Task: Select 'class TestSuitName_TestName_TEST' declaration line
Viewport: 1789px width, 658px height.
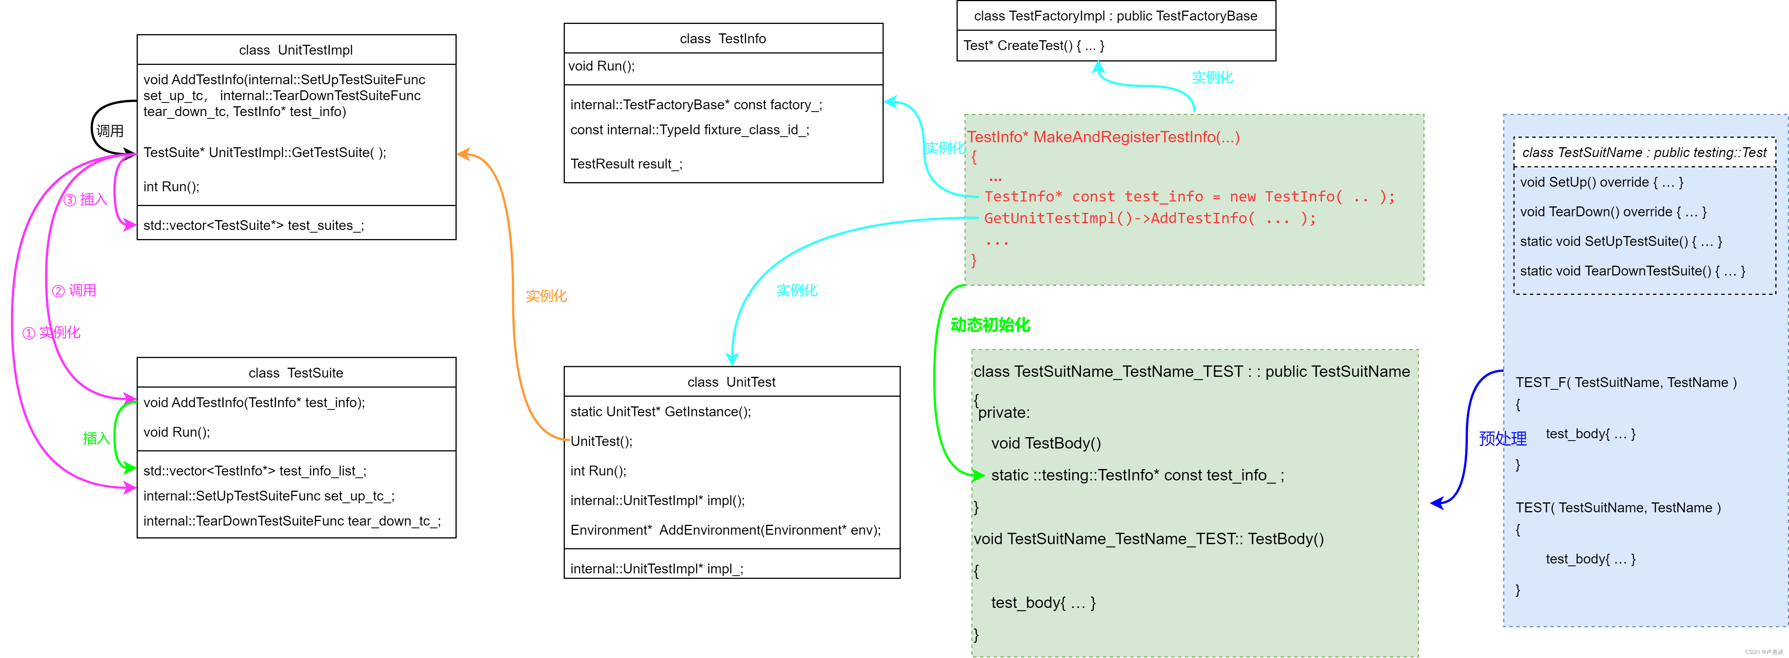Action: (1192, 372)
